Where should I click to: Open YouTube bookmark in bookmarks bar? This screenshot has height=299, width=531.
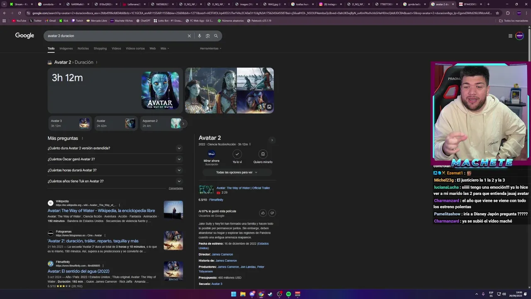click(19, 21)
